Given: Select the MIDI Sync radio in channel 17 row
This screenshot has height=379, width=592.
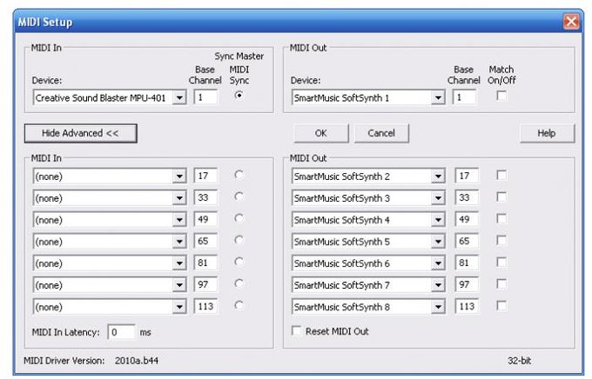Looking at the screenshot, I should [239, 175].
